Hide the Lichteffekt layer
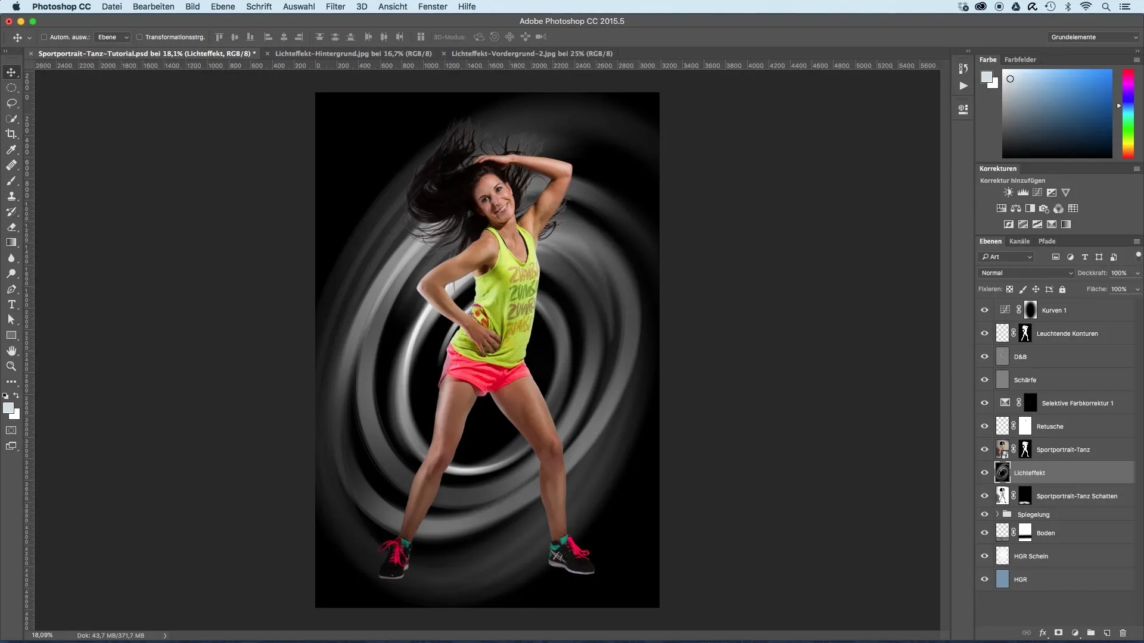Image resolution: width=1144 pixels, height=643 pixels. (x=984, y=473)
